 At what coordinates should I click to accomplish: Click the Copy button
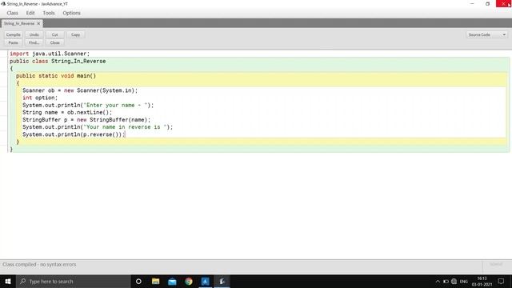(x=75, y=34)
